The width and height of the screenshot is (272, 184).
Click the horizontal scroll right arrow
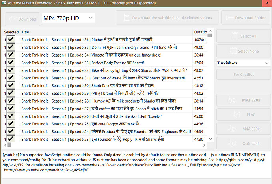[204, 145]
